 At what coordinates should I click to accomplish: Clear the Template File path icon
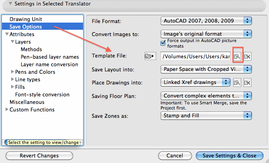(248, 56)
